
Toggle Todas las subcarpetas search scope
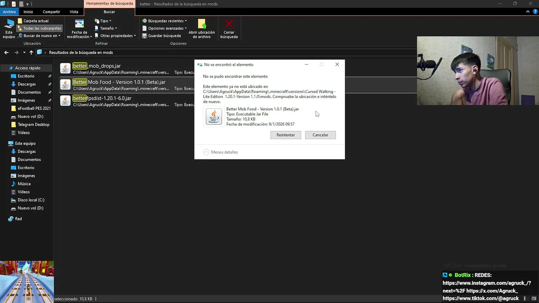pyautogui.click(x=39, y=28)
